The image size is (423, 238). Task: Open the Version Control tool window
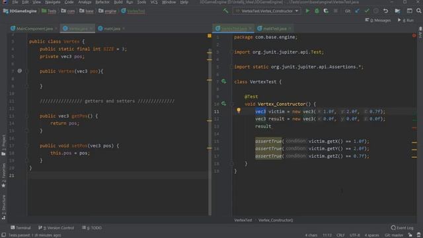[56, 227]
